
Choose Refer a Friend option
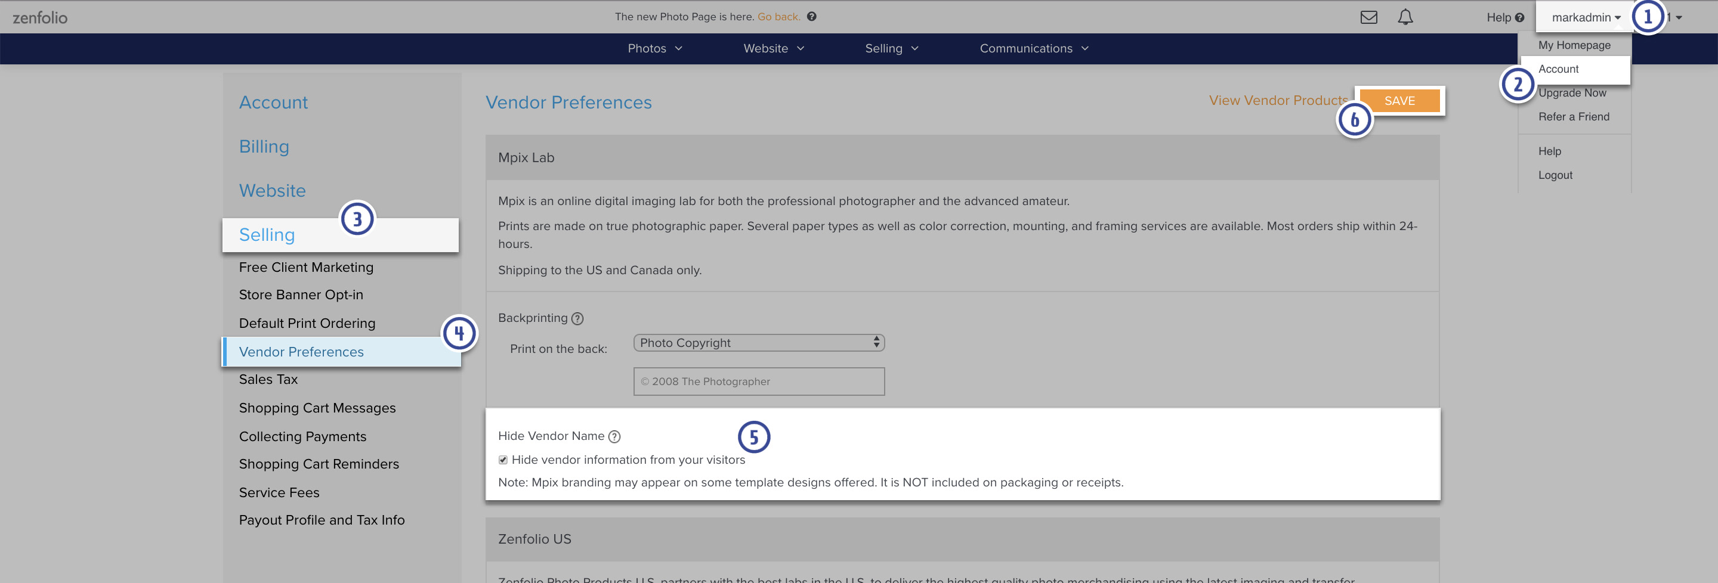click(1573, 117)
